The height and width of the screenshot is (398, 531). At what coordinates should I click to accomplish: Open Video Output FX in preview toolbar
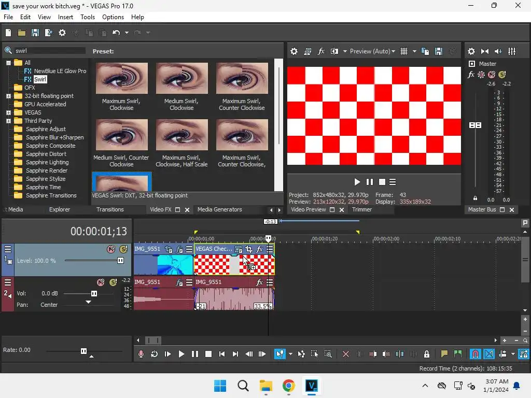point(320,51)
